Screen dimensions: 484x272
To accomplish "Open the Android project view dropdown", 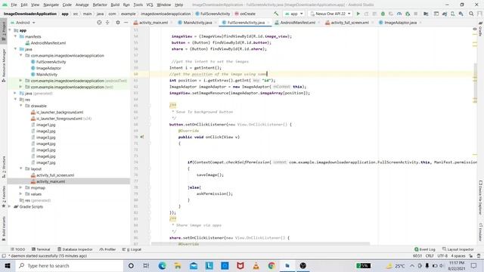I will pos(23,23).
